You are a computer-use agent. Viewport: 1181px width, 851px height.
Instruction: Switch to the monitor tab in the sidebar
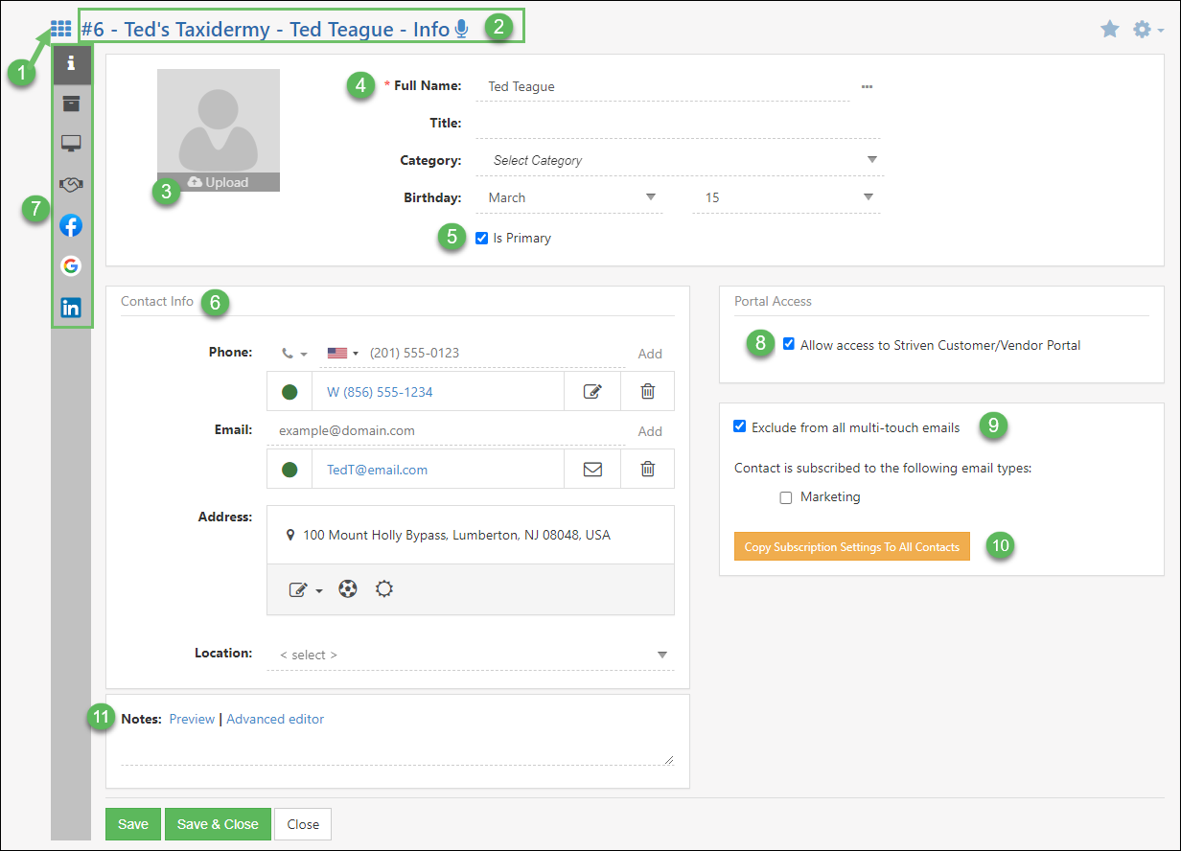click(71, 144)
